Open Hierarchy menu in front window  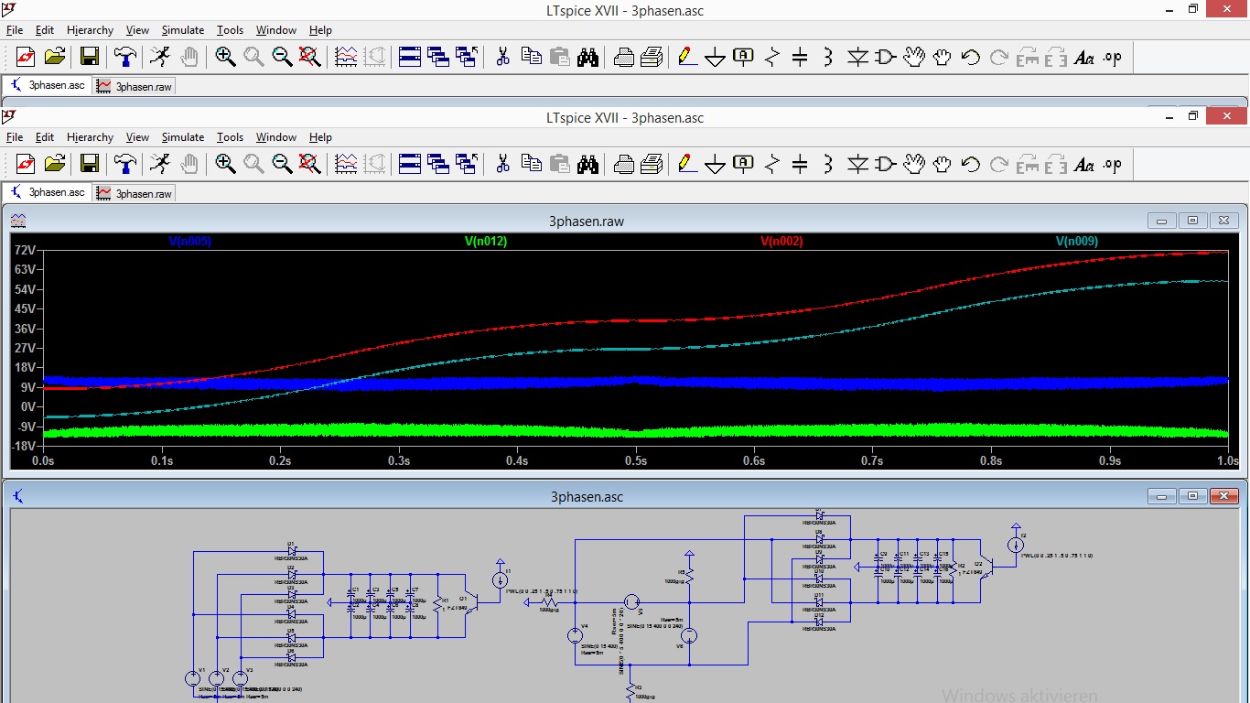pyautogui.click(x=90, y=137)
